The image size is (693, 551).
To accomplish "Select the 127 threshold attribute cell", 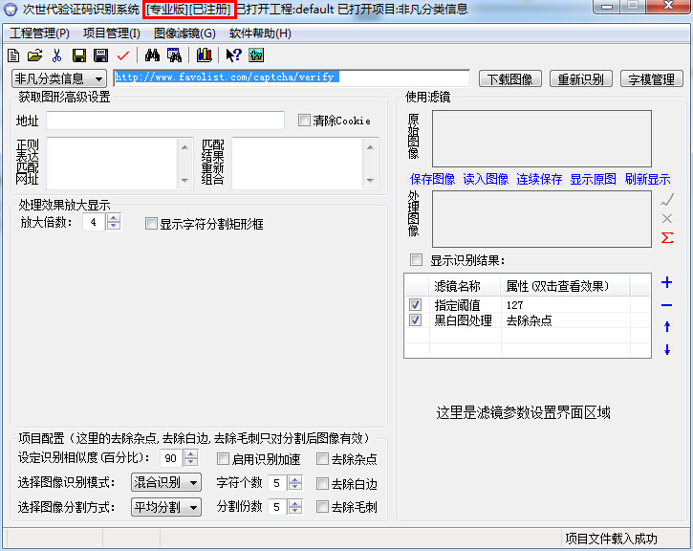I will click(x=565, y=305).
